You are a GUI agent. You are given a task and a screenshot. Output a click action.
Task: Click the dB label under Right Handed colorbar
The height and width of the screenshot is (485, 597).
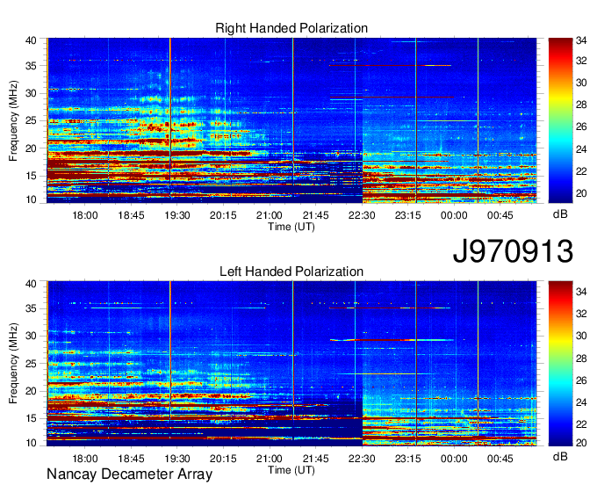pyautogui.click(x=560, y=214)
